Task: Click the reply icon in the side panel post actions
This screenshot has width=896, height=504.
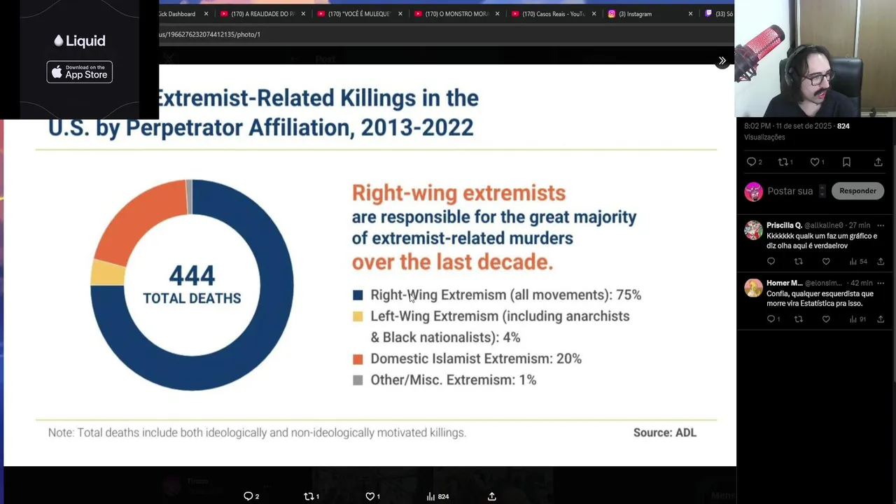Action: point(754,162)
